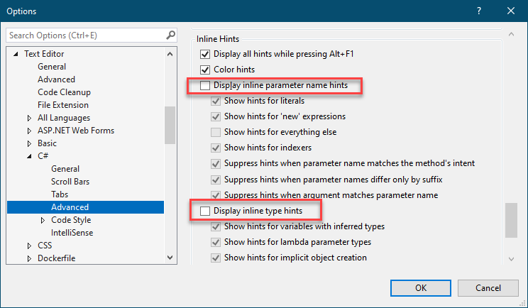Collapse the Text Editor node
This screenshot has height=308, width=528.
point(16,54)
